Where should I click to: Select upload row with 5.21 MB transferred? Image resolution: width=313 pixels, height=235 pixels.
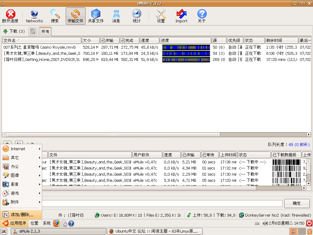[174, 162]
